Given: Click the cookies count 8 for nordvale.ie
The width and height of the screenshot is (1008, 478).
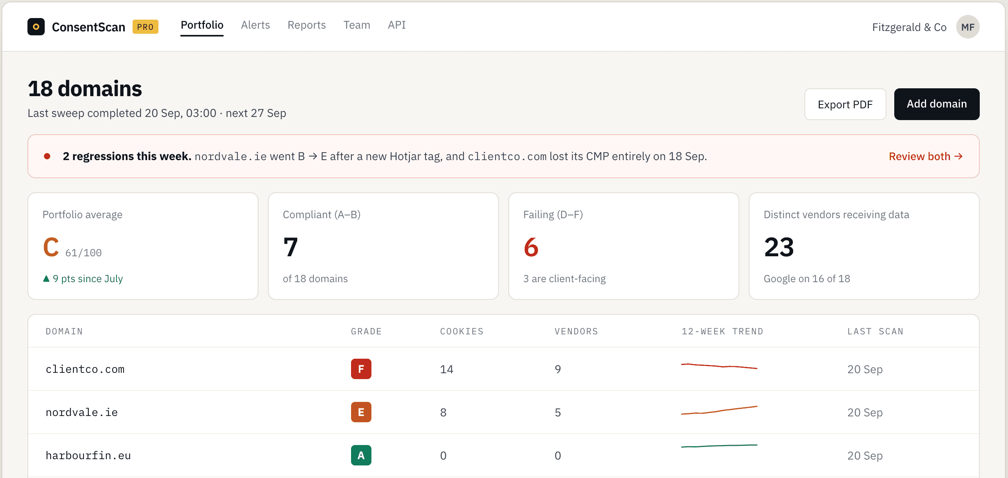Looking at the screenshot, I should [443, 412].
